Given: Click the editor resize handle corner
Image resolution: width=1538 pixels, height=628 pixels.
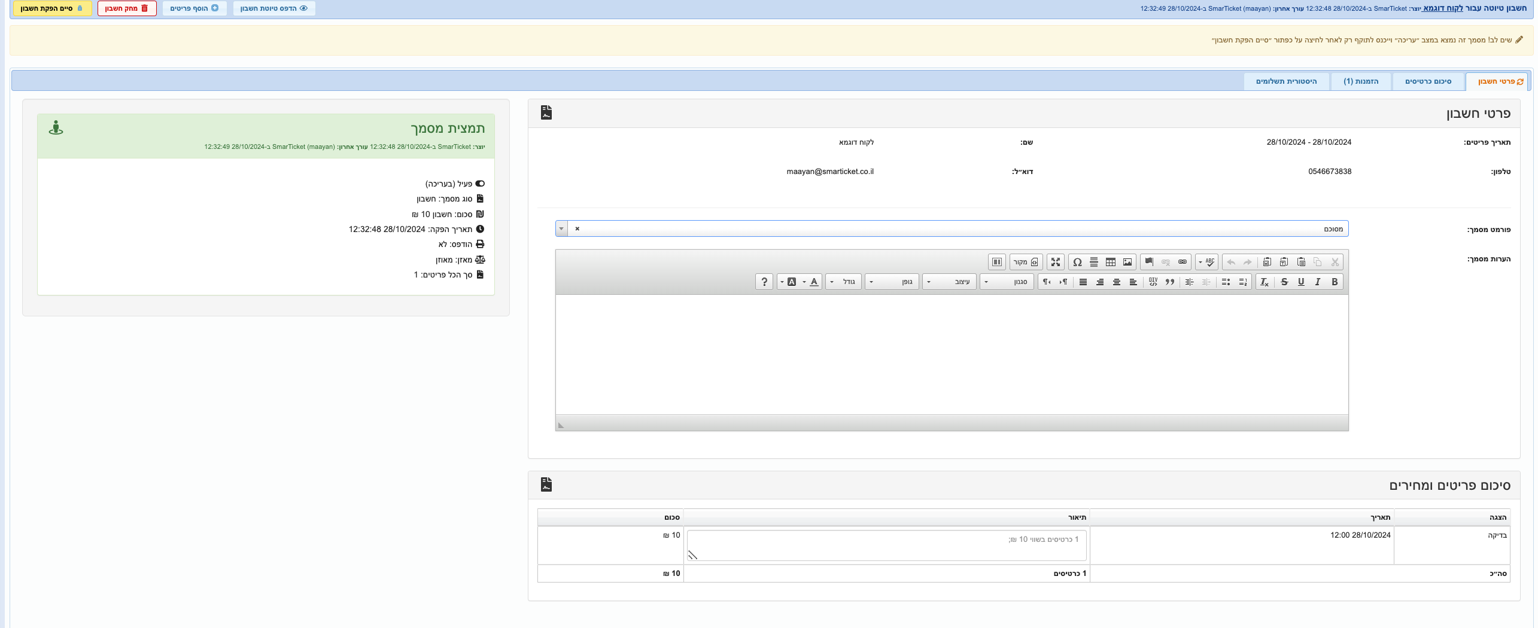Looking at the screenshot, I should pyautogui.click(x=561, y=425).
